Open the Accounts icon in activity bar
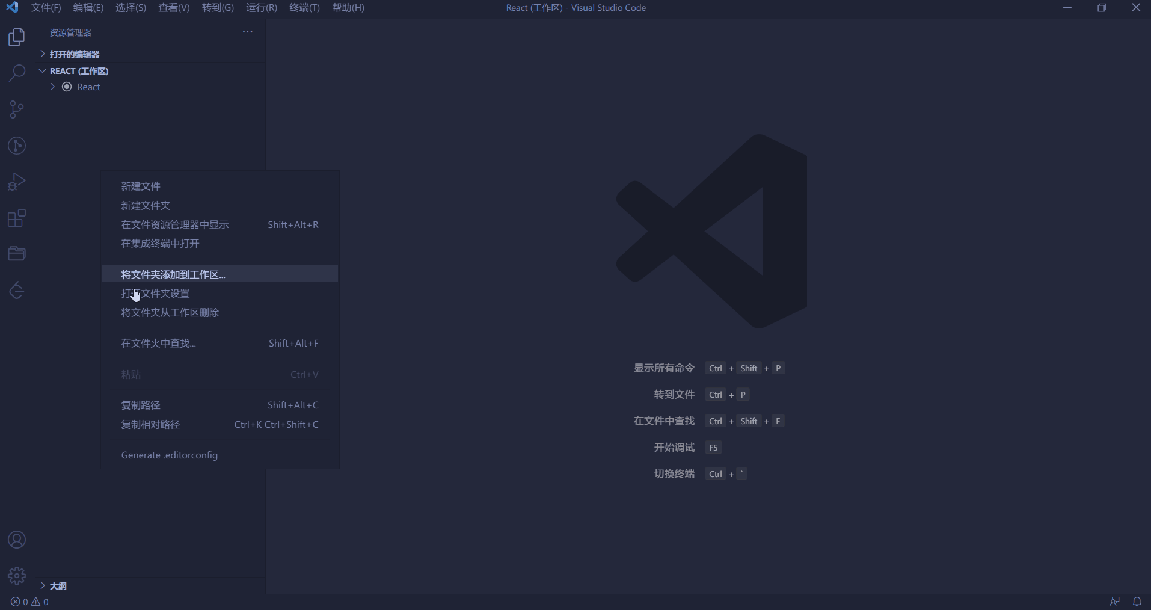Image resolution: width=1151 pixels, height=610 pixels. click(17, 540)
